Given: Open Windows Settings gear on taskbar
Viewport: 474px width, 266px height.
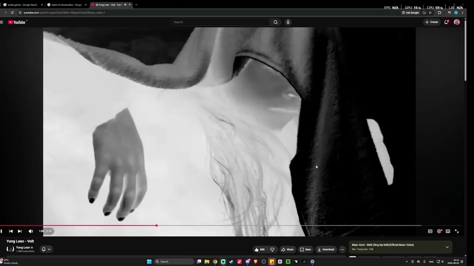Looking at the screenshot, I should (x=312, y=262).
